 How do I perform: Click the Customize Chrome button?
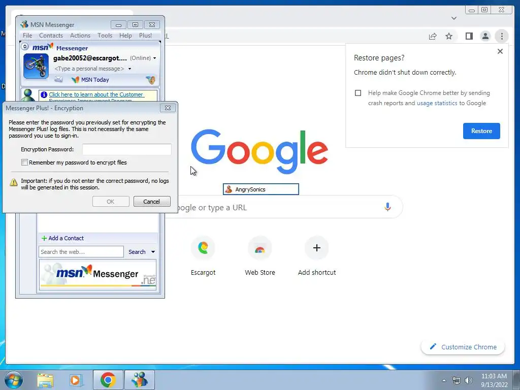(x=463, y=347)
